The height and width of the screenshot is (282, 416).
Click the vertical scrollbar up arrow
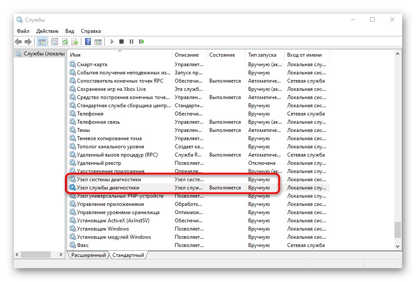[x=397, y=54]
